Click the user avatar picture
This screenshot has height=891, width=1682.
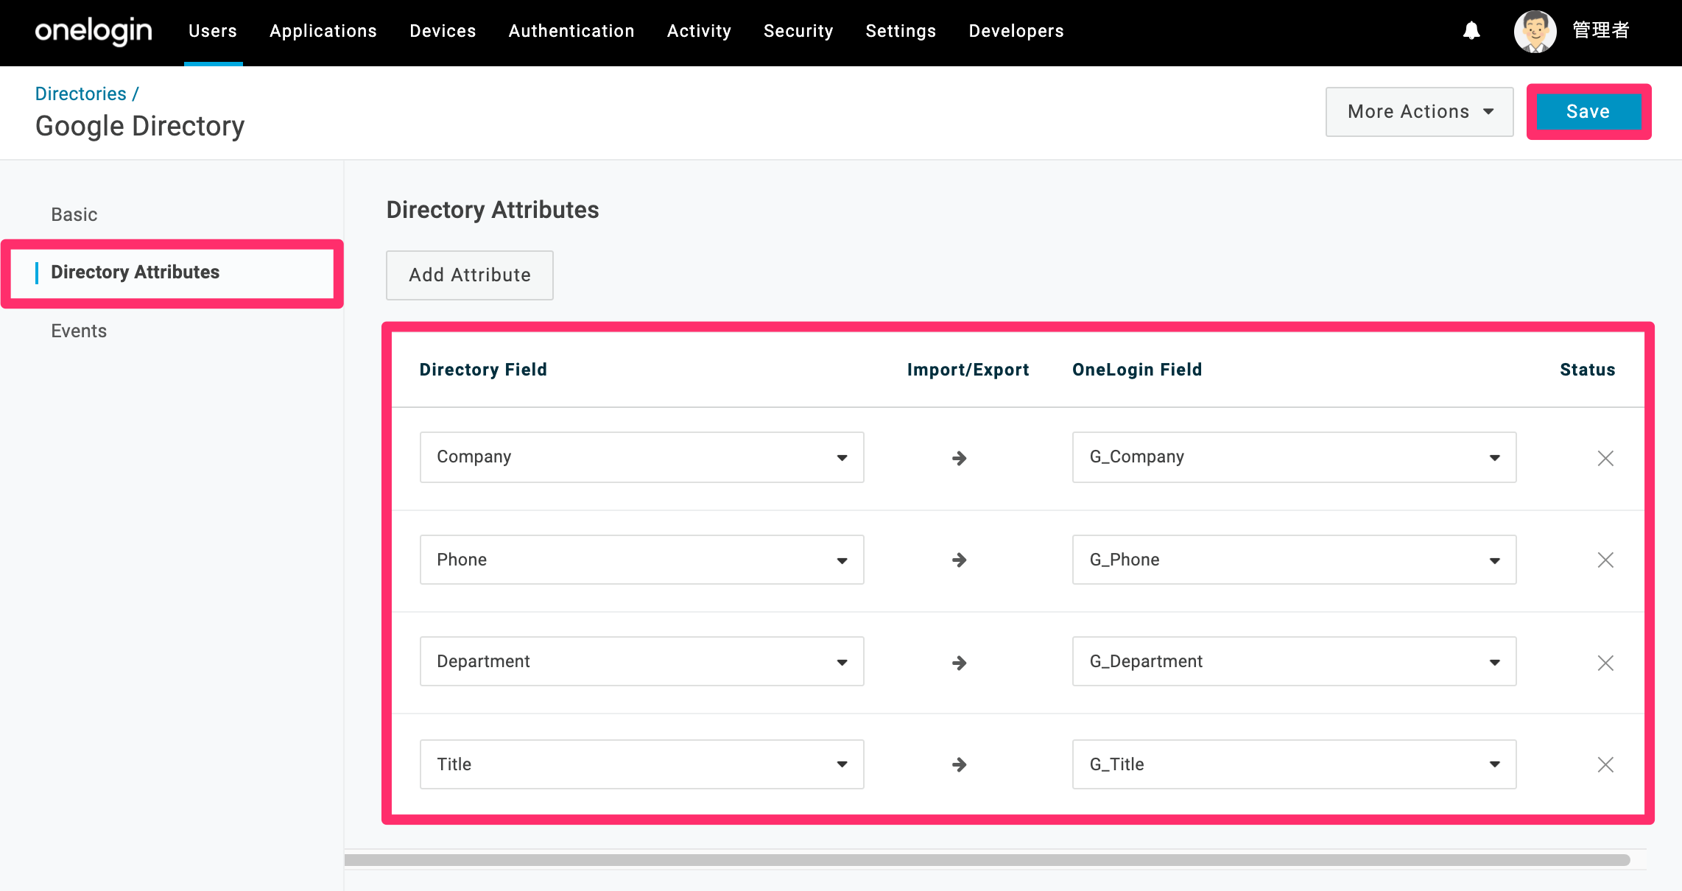[x=1535, y=31]
